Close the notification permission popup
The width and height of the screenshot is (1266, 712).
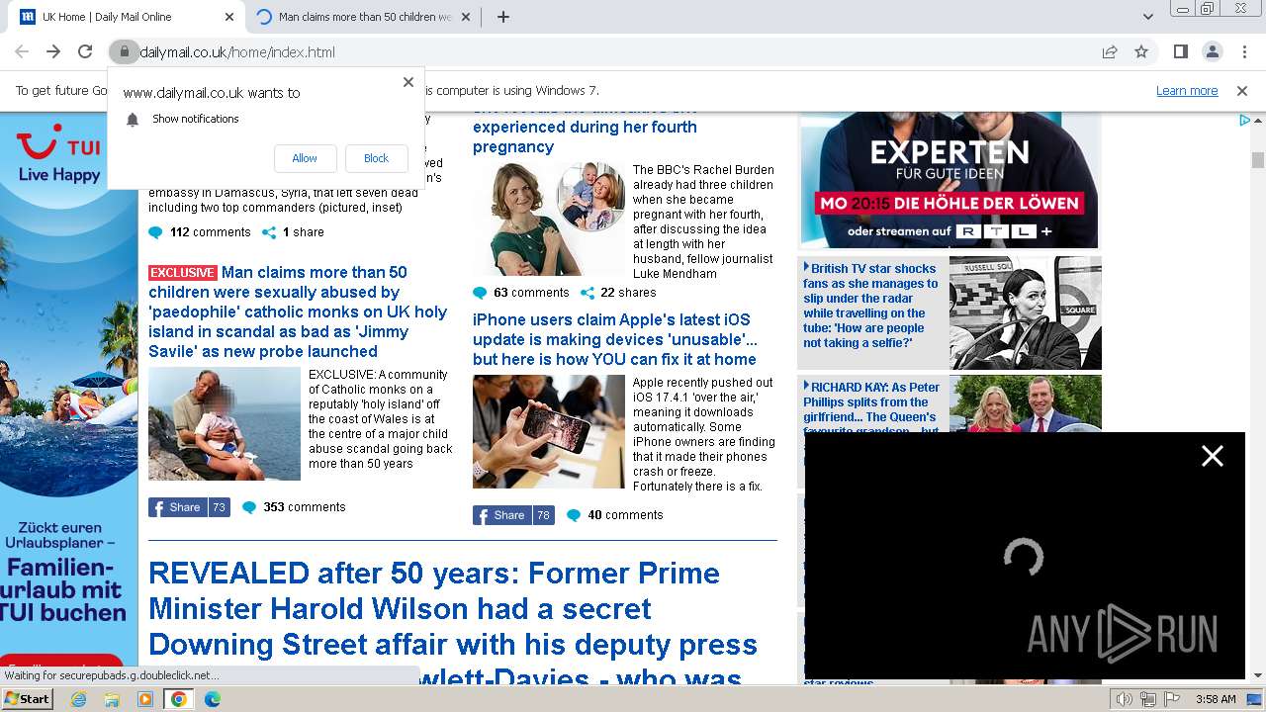click(x=408, y=82)
